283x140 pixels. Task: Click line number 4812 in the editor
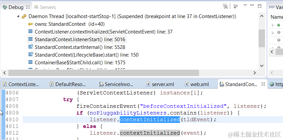point(12,133)
